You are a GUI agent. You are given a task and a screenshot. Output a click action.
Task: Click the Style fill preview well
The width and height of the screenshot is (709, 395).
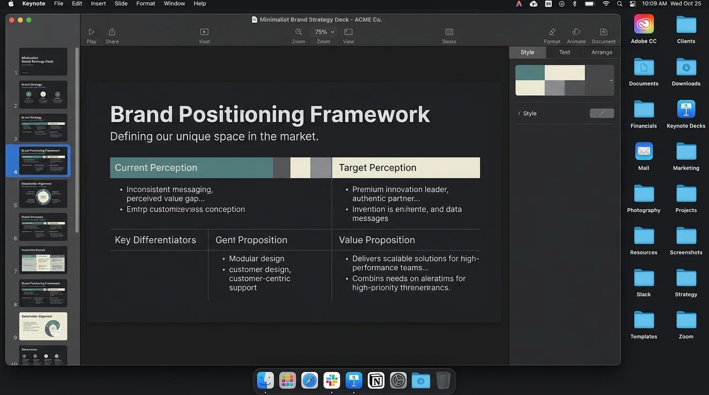(602, 114)
